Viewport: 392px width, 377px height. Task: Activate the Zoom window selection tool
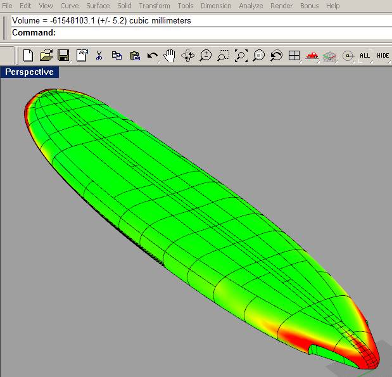(x=223, y=56)
